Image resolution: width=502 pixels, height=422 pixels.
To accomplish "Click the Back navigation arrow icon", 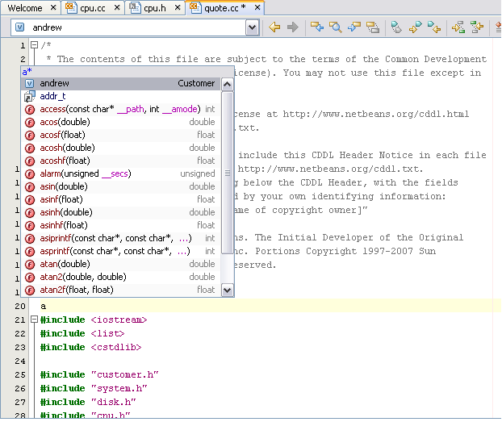I will [x=274, y=27].
